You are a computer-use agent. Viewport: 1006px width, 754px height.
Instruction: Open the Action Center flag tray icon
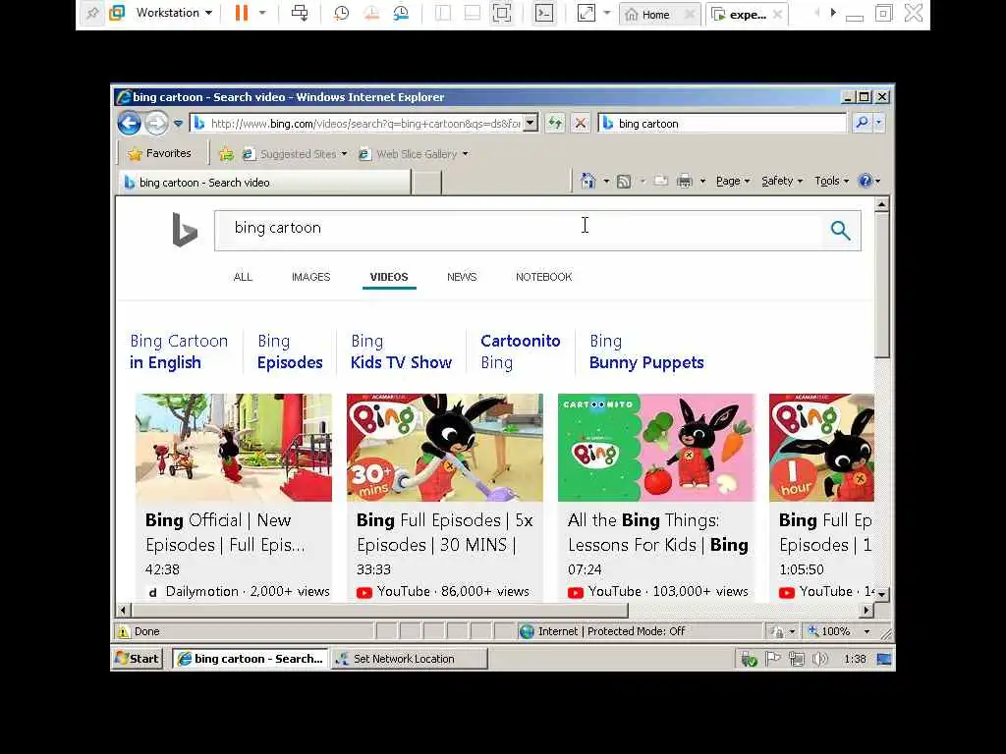coord(772,659)
